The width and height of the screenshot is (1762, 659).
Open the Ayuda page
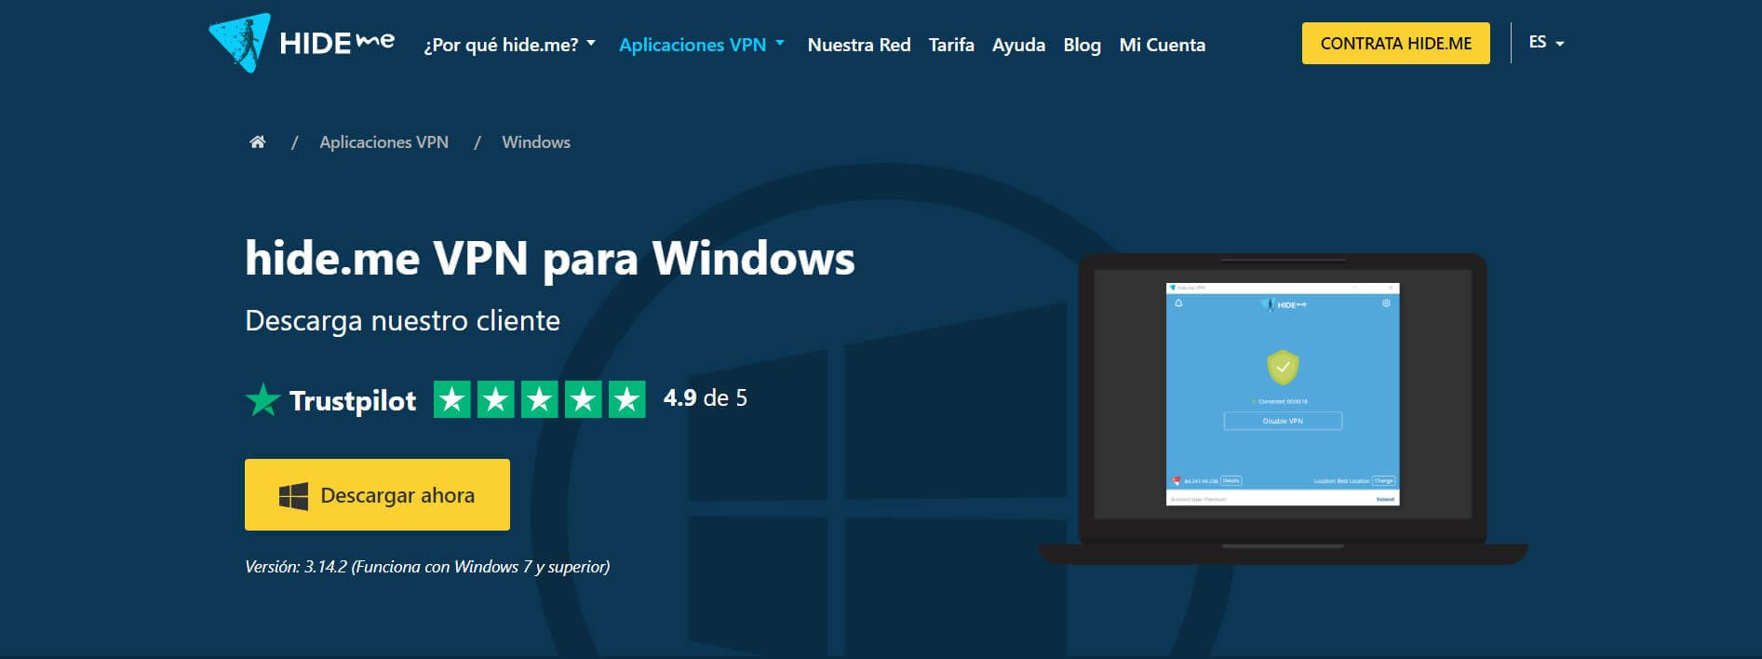(1018, 45)
